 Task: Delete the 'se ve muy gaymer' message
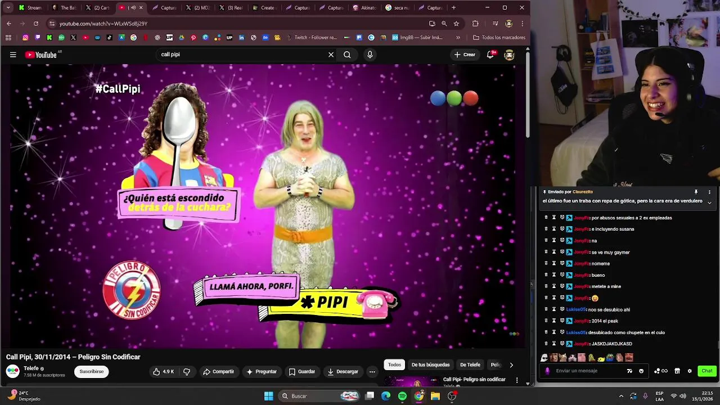[546, 252]
